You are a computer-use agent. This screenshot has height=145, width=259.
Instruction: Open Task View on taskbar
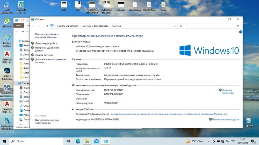[68, 141]
